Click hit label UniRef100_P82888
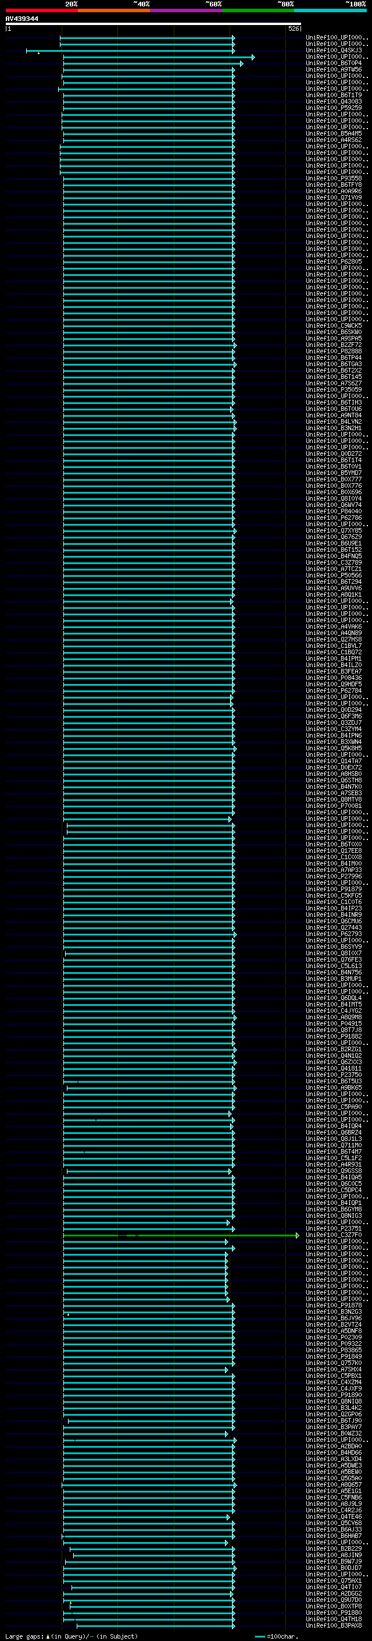This screenshot has width=372, height=1641. (334, 351)
